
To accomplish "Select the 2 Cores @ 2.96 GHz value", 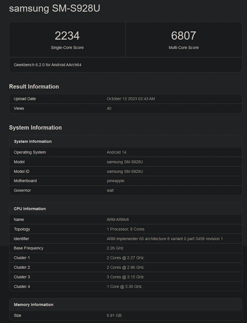I will 125,267.
